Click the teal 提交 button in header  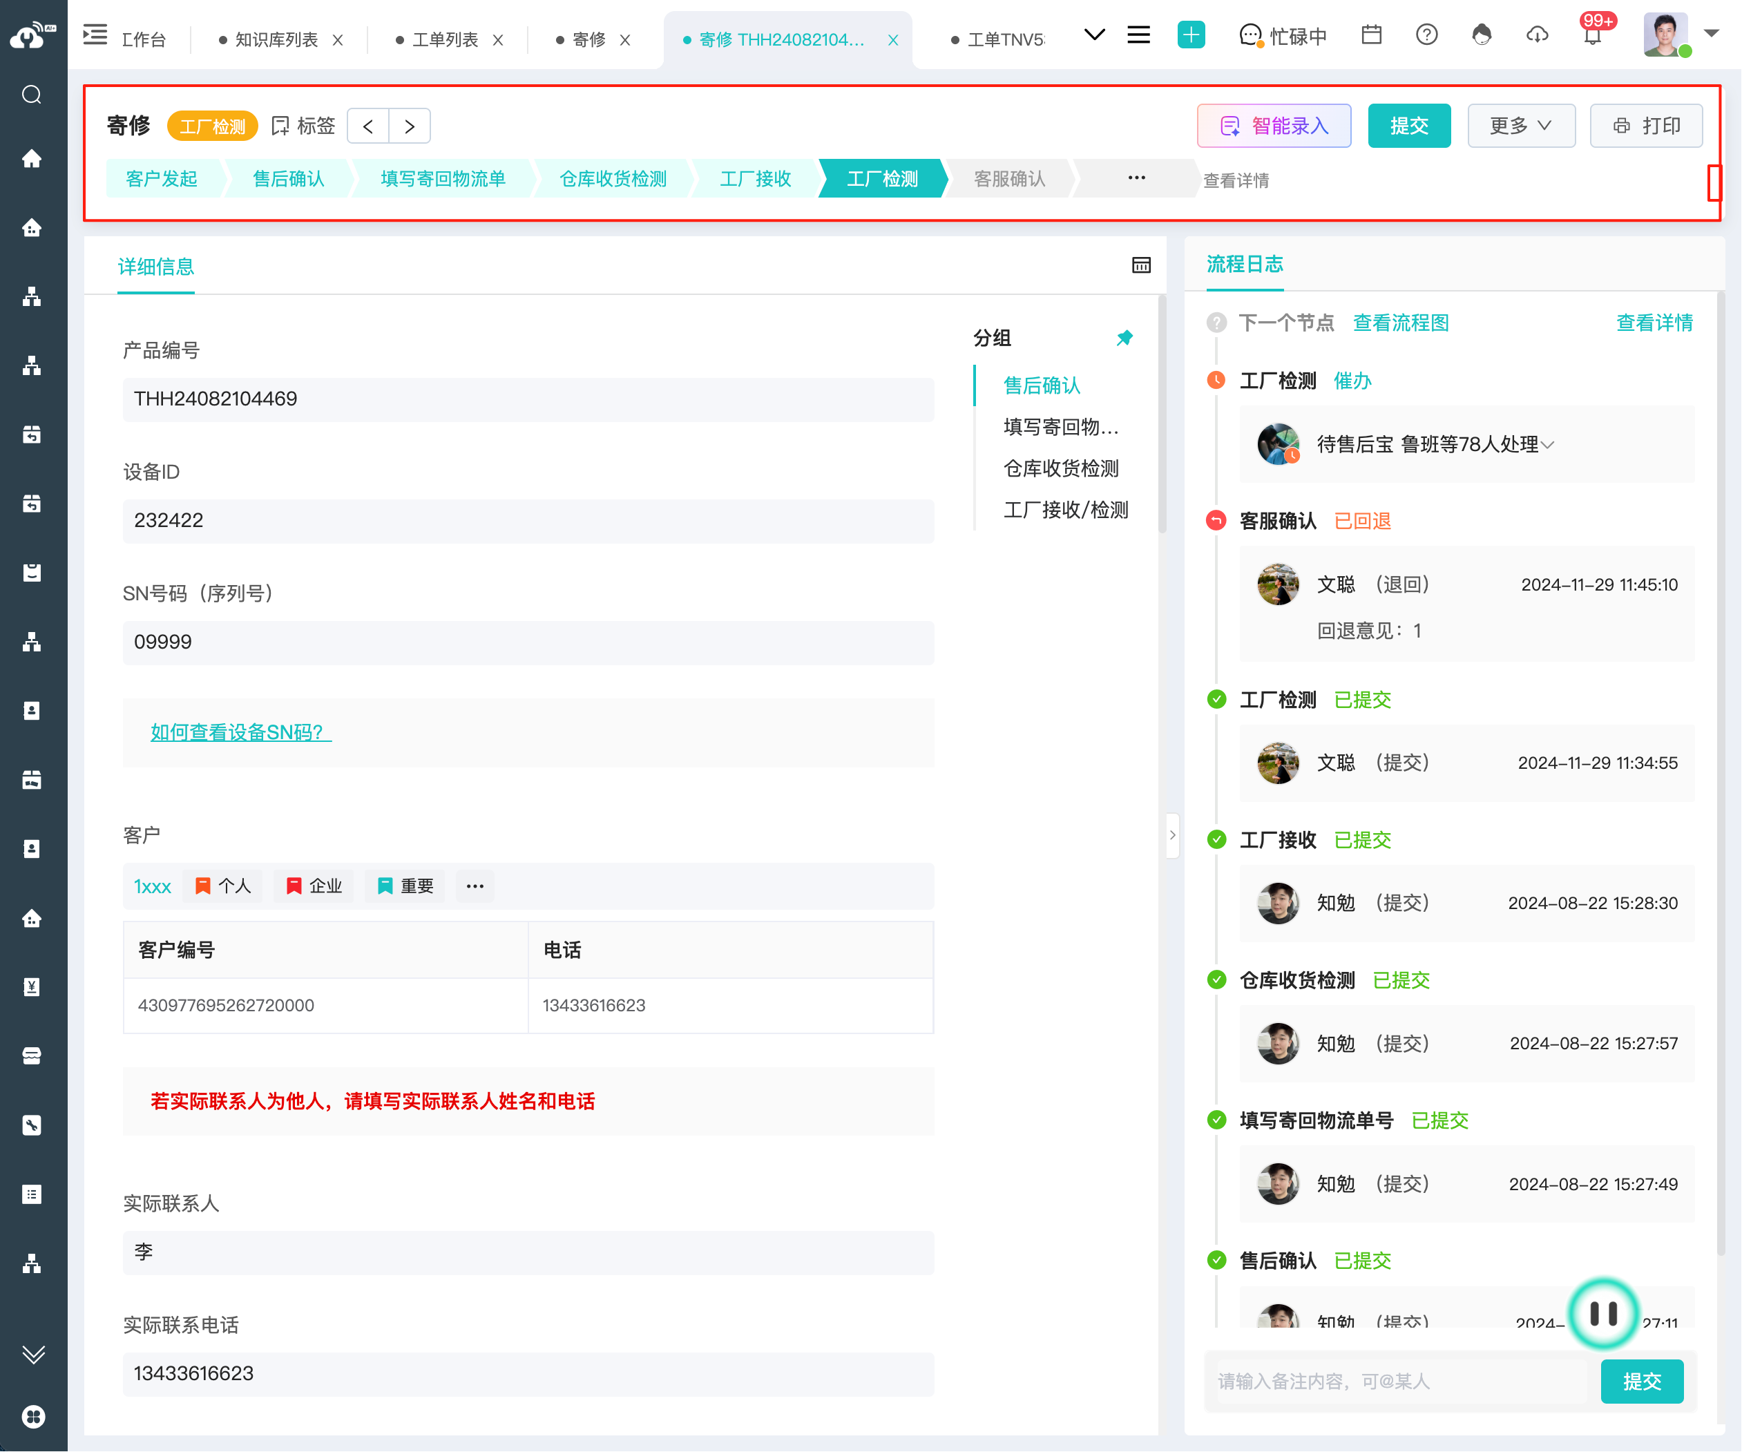pos(1408,126)
